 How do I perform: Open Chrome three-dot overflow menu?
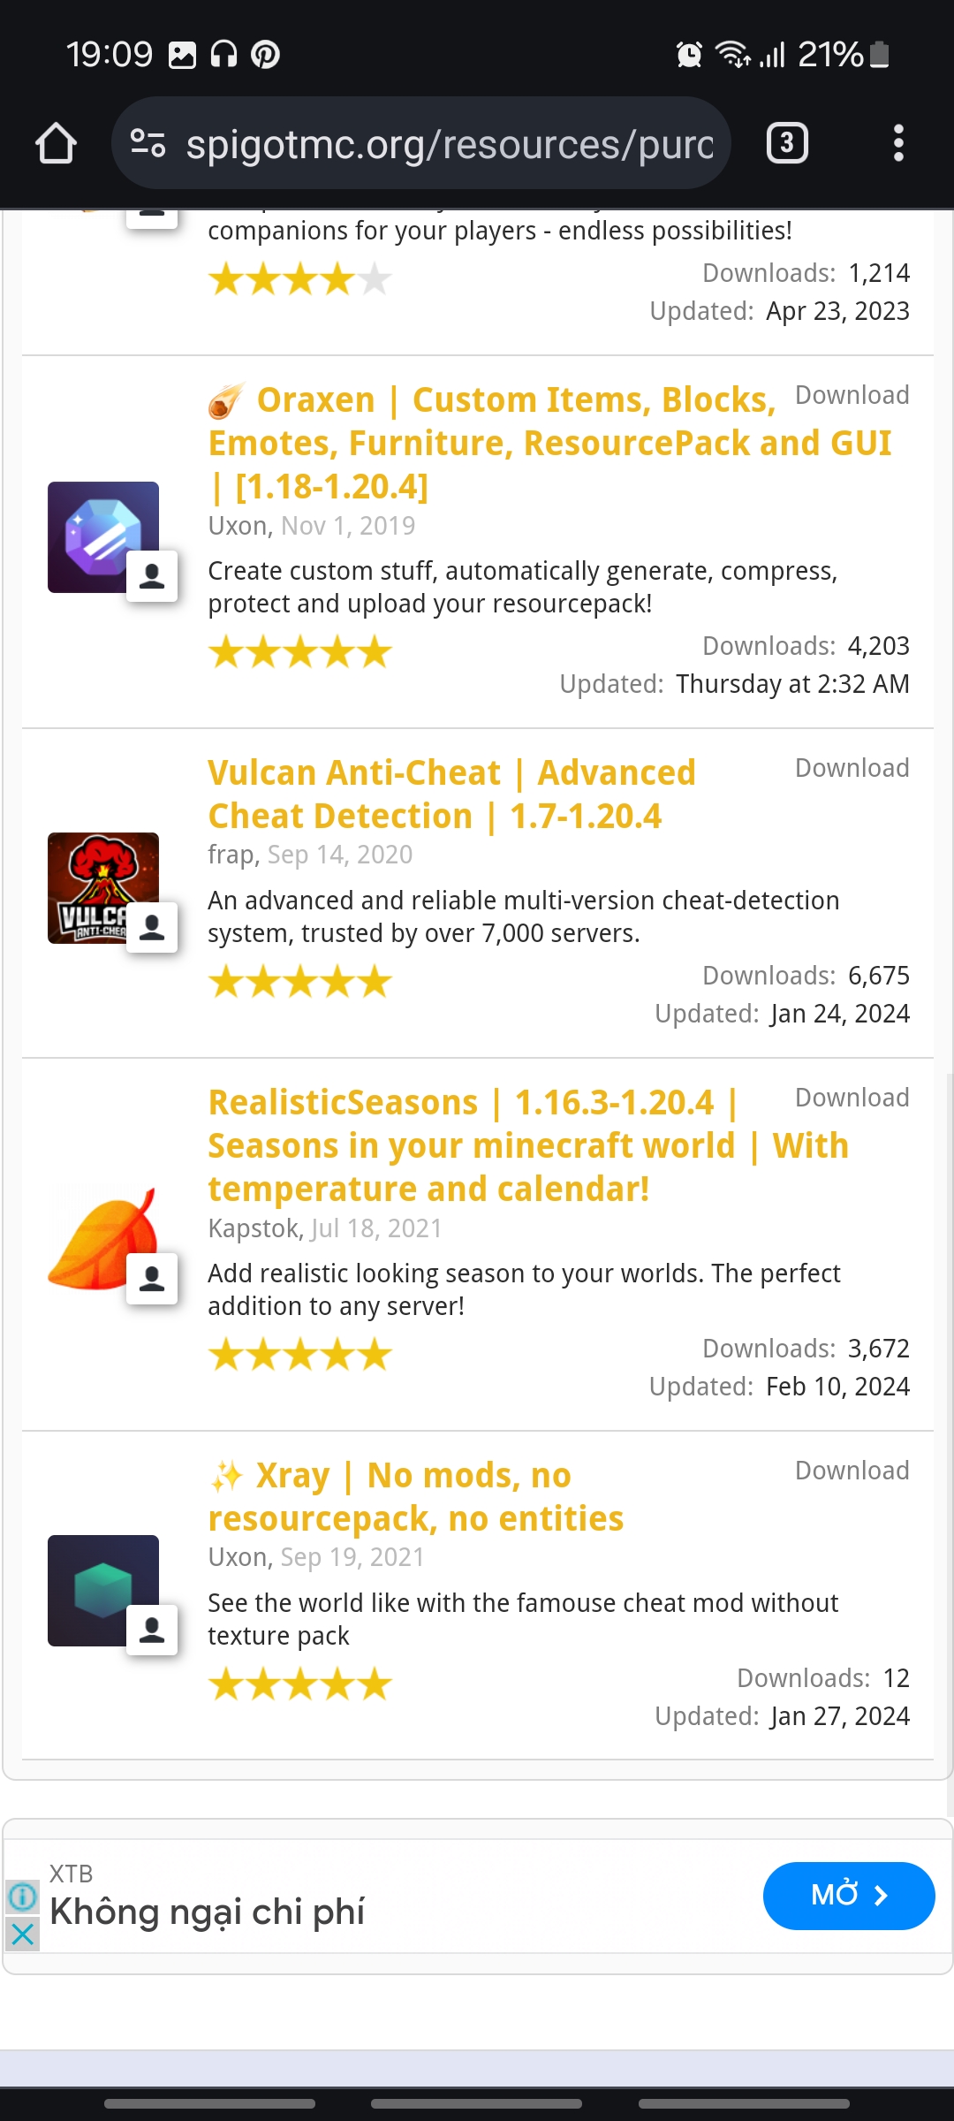tap(898, 143)
